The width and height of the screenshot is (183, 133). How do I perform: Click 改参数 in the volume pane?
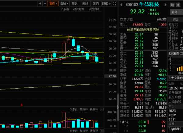(74, 109)
